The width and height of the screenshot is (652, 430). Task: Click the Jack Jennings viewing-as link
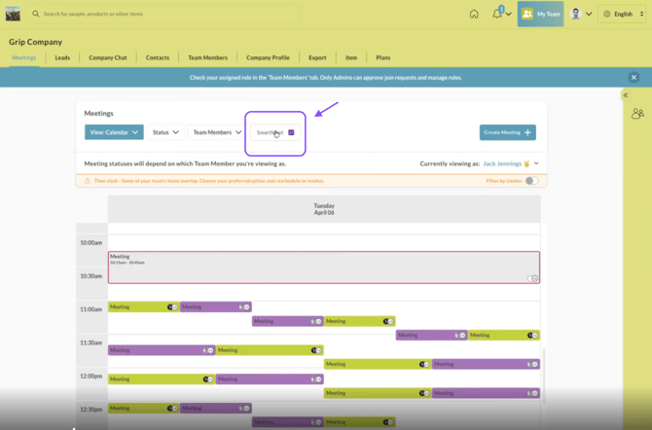click(x=502, y=163)
